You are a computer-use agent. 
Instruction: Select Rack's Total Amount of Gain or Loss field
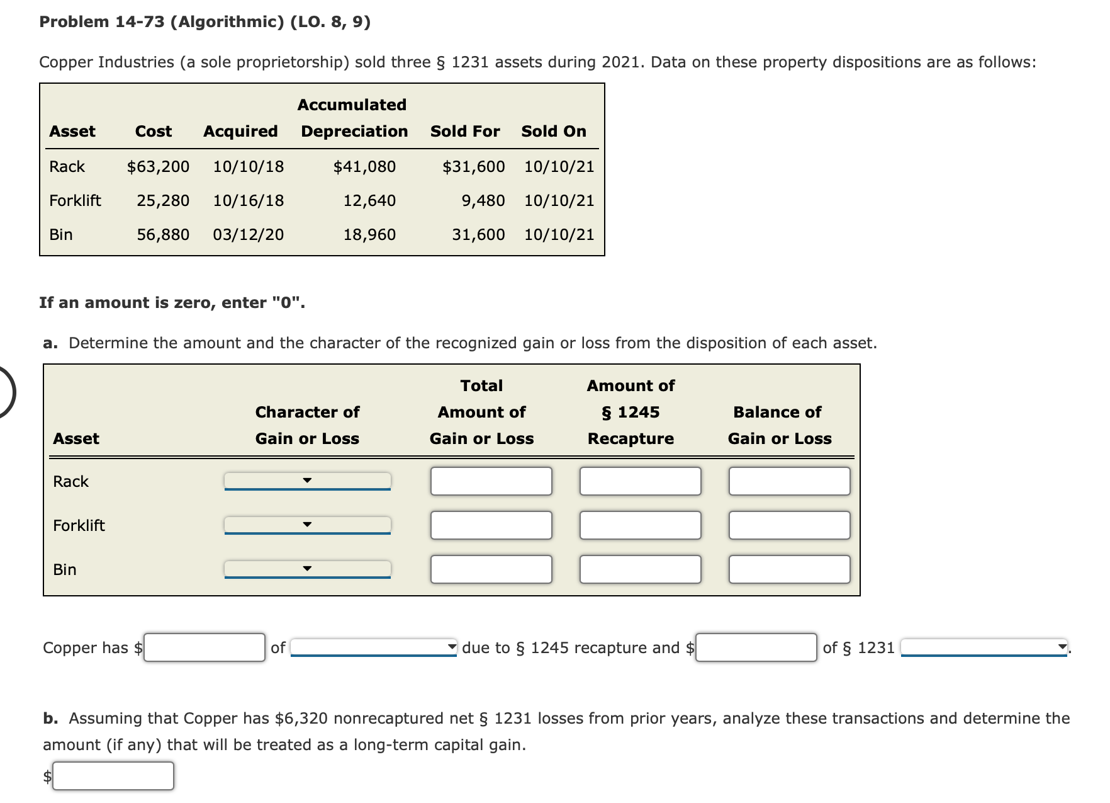(x=491, y=481)
